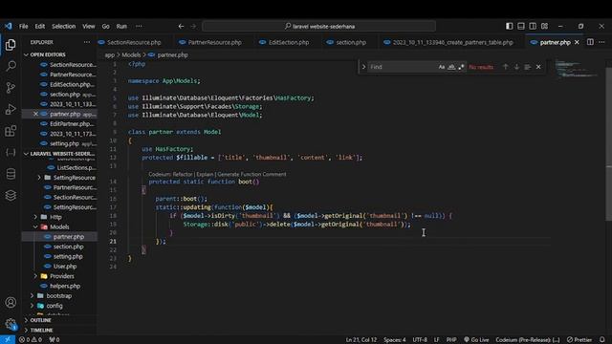This screenshot has width=612, height=344.
Task: Open the Source Control view
Action: (11, 87)
